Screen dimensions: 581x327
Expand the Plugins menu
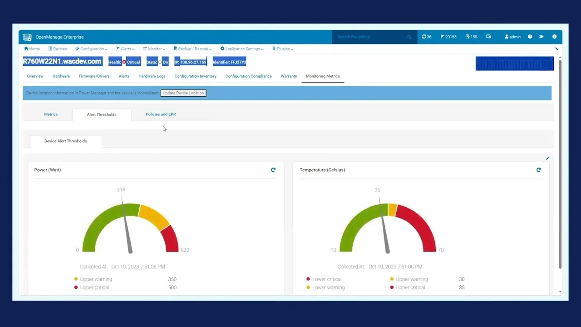tap(283, 49)
